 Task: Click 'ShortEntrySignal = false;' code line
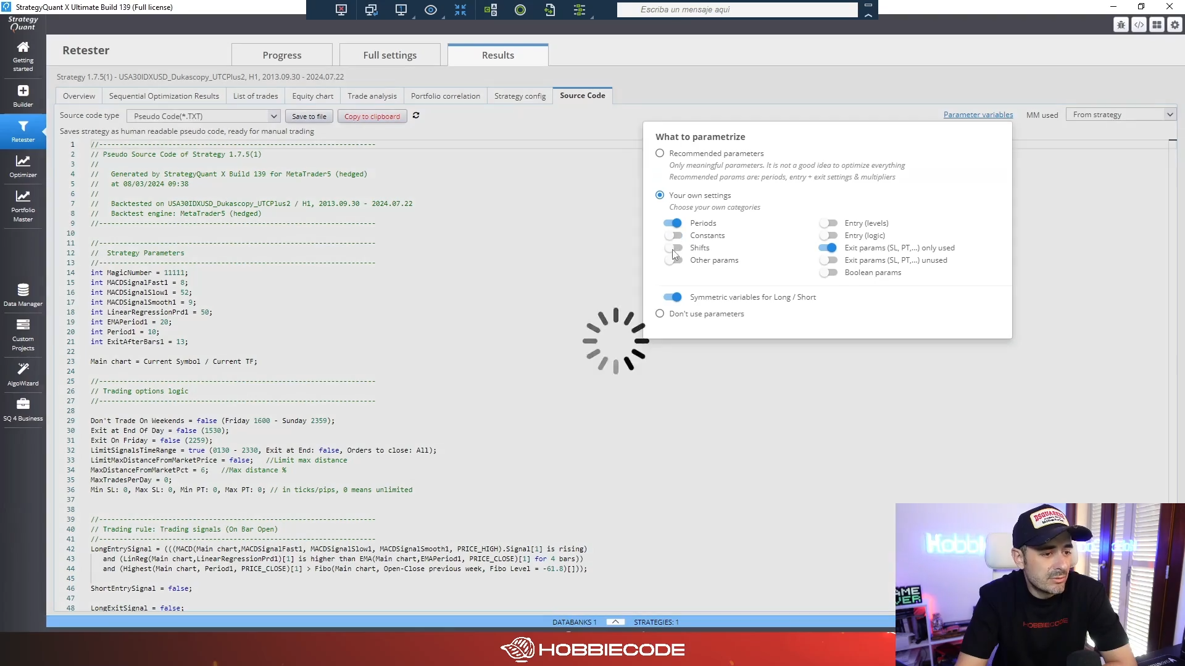[x=141, y=588]
